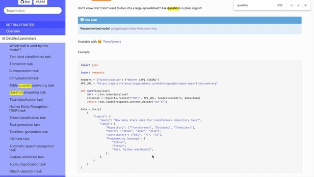Image resolution: width=314 pixels, height=177 pixels.
Task: Click the headers Authorization code line
Action: [x=120, y=80]
